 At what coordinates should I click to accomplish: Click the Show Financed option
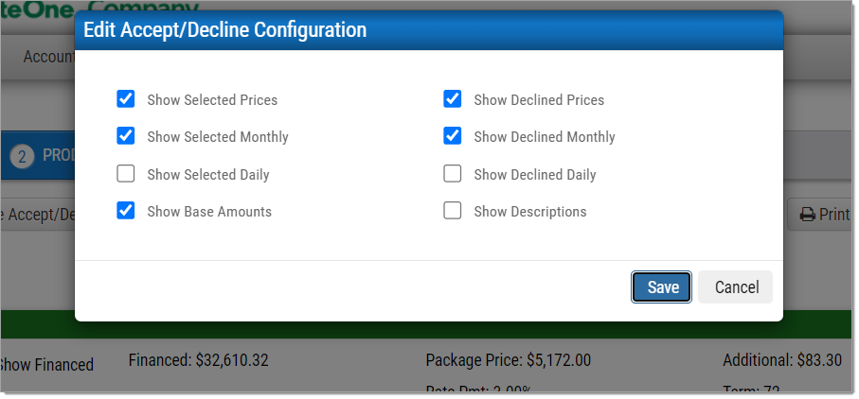(46, 365)
